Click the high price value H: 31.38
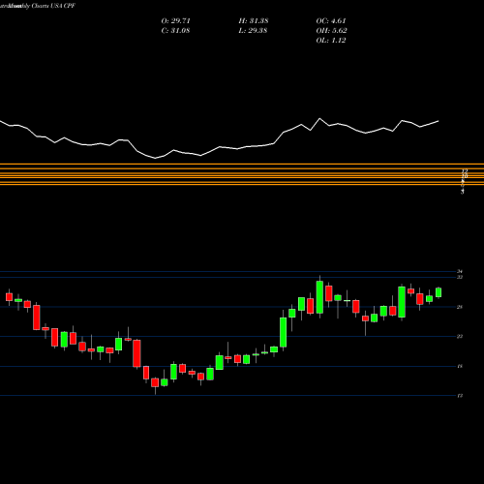 pyautogui.click(x=254, y=21)
